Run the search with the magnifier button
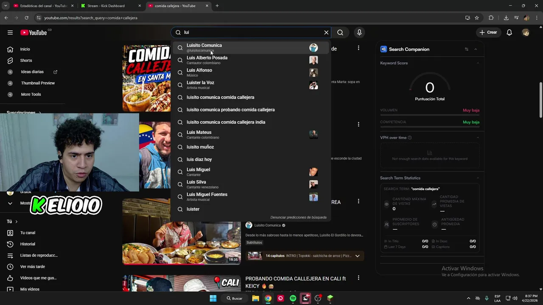This screenshot has width=543, height=305. pyautogui.click(x=340, y=32)
